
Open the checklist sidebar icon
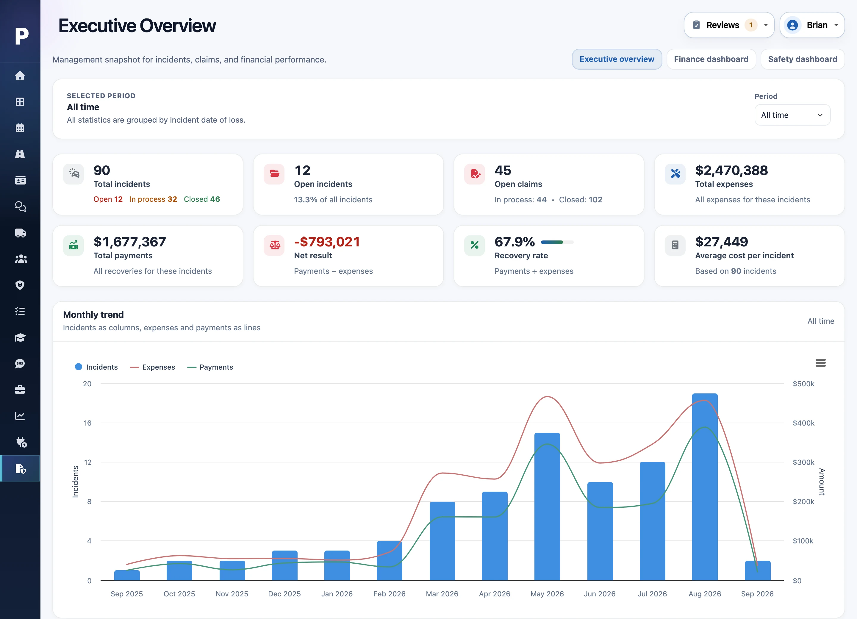pos(20,311)
